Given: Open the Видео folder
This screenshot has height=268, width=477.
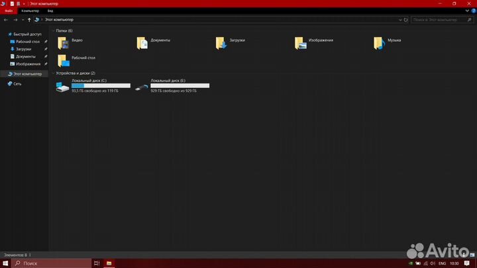Looking at the screenshot, I should click(64, 43).
